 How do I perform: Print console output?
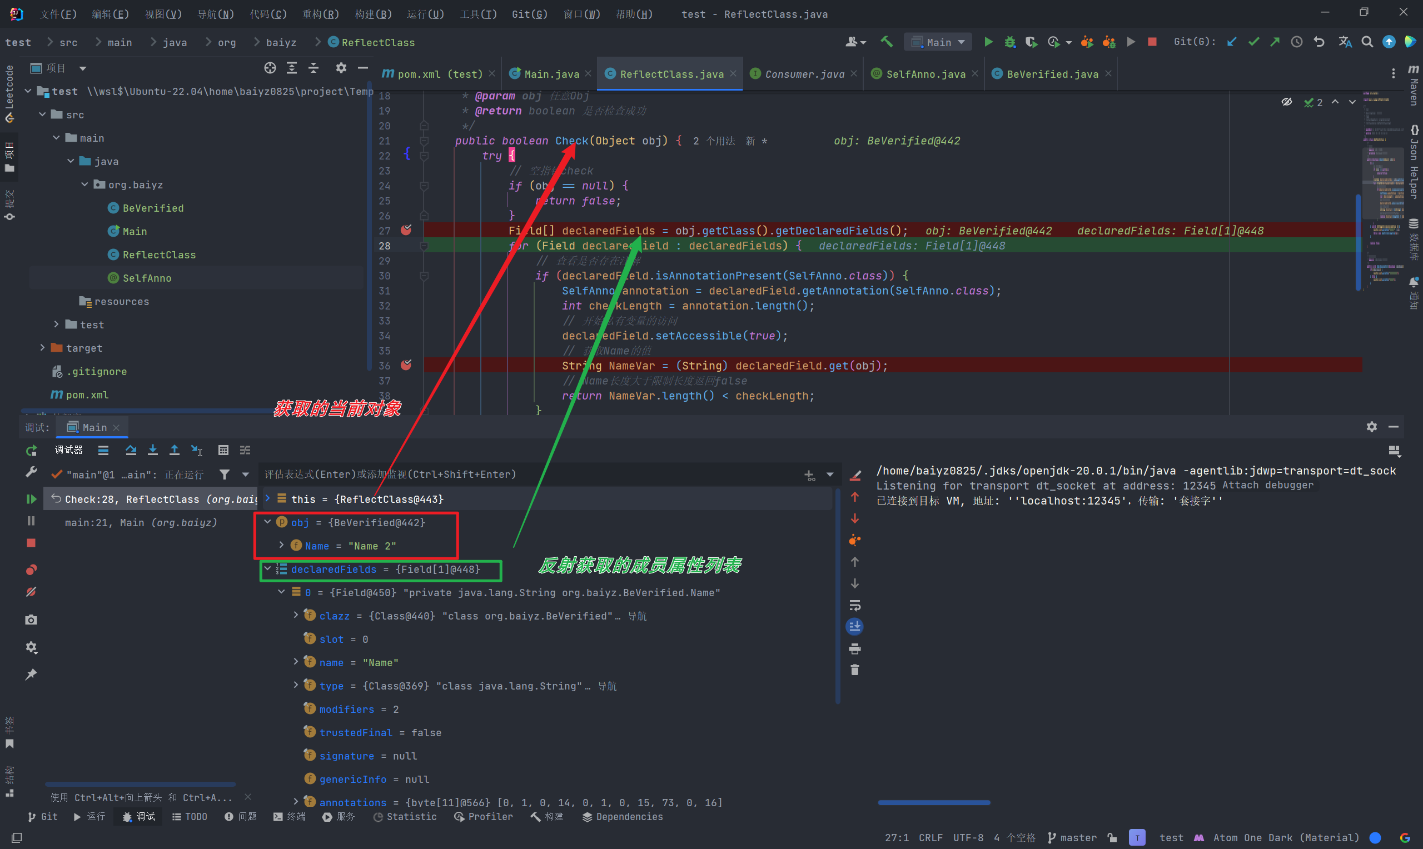(x=855, y=649)
